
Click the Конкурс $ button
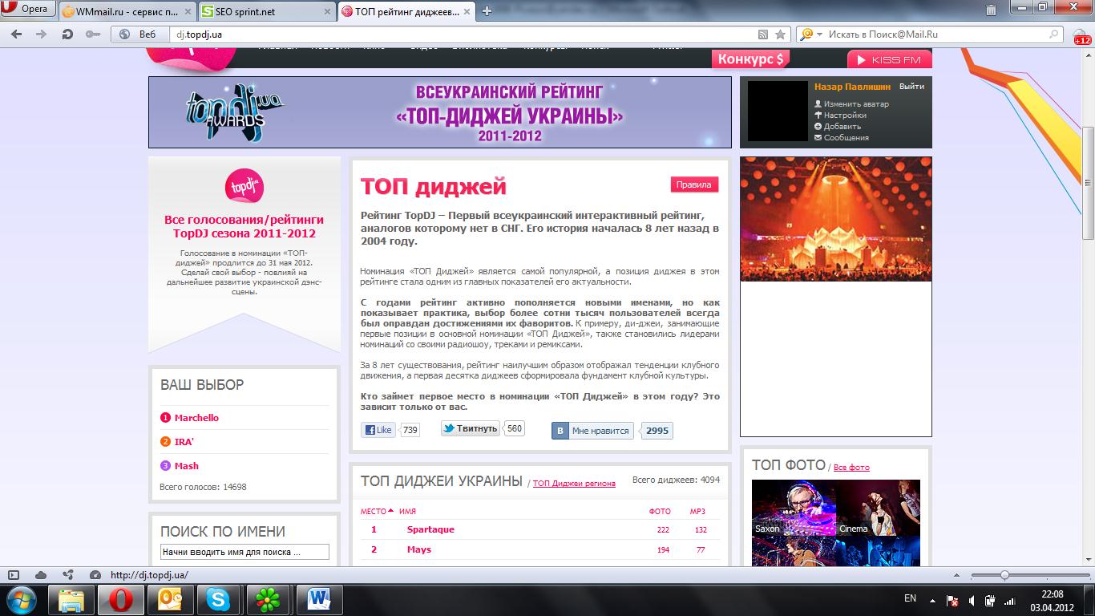pyautogui.click(x=750, y=59)
